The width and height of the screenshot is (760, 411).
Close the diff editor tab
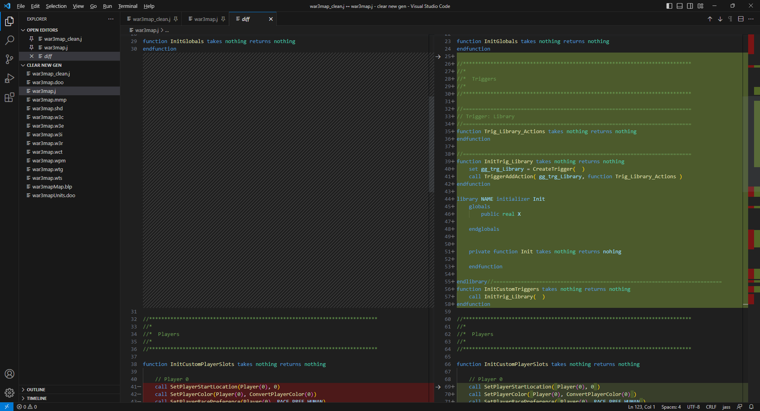271,19
